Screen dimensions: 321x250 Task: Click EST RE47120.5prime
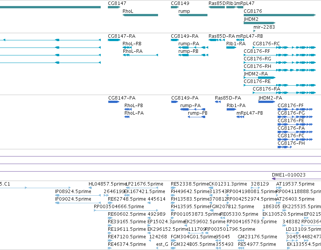pos(110,241)
